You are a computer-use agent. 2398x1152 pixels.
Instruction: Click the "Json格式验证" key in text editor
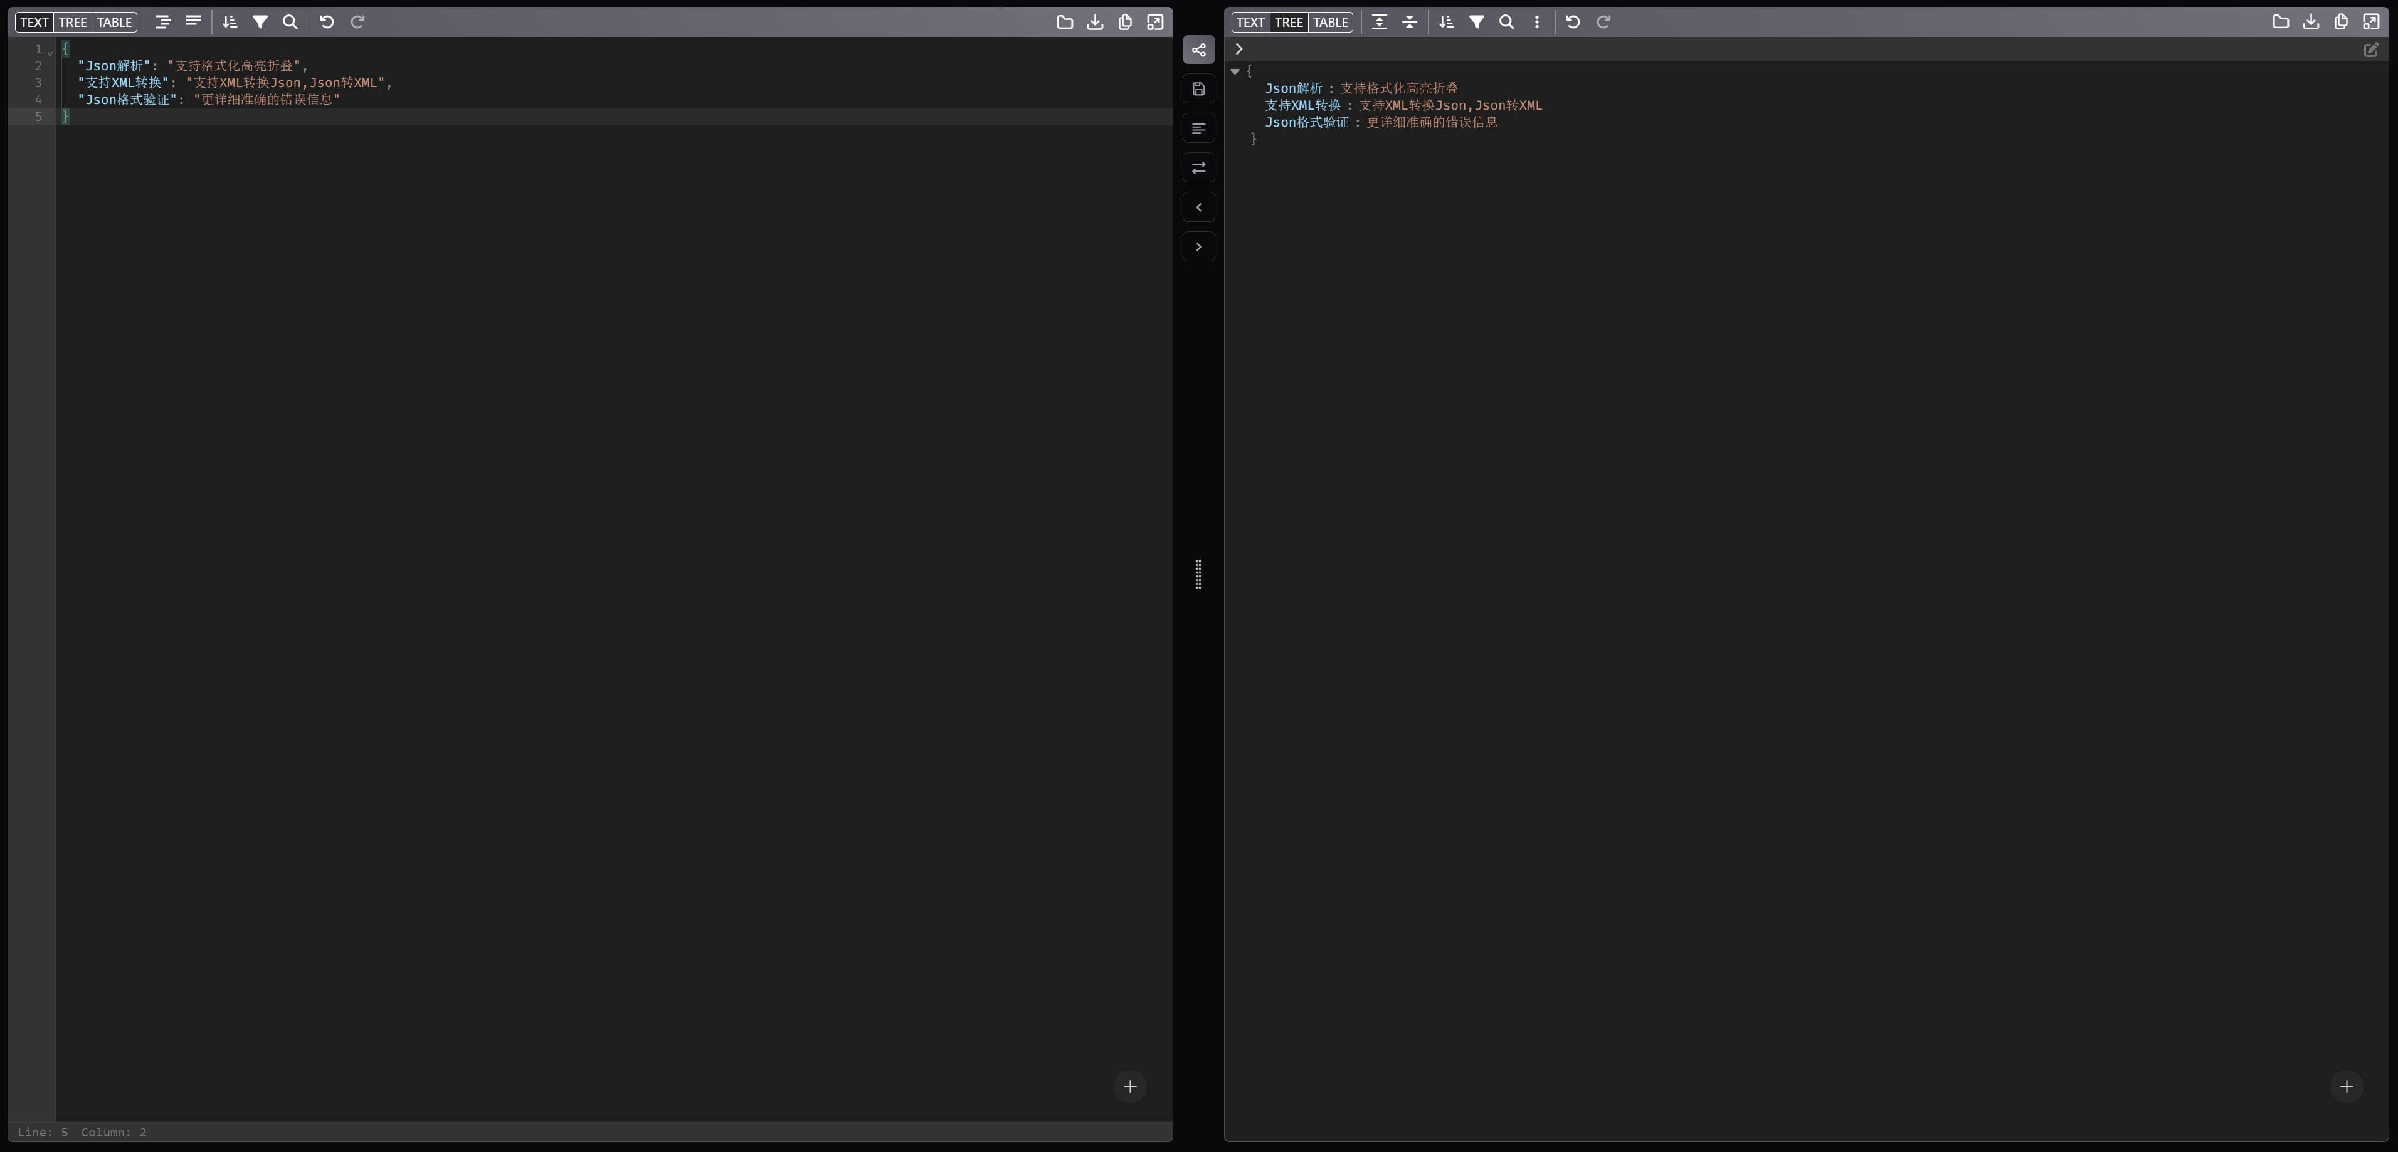(x=127, y=100)
